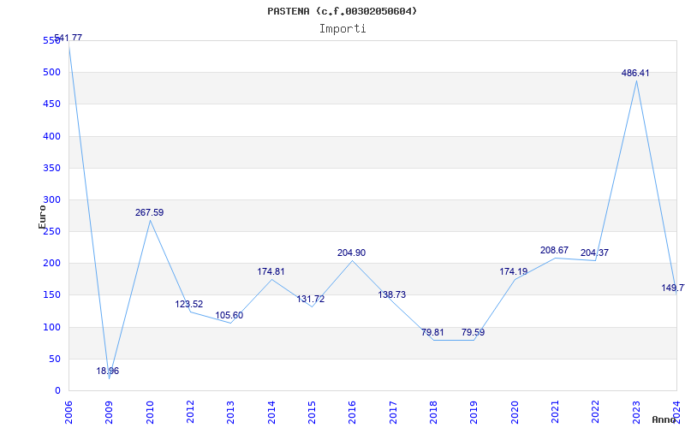The height and width of the screenshot is (428, 685).
Task: Click the 500 y-axis tick label
Action: pyautogui.click(x=51, y=73)
